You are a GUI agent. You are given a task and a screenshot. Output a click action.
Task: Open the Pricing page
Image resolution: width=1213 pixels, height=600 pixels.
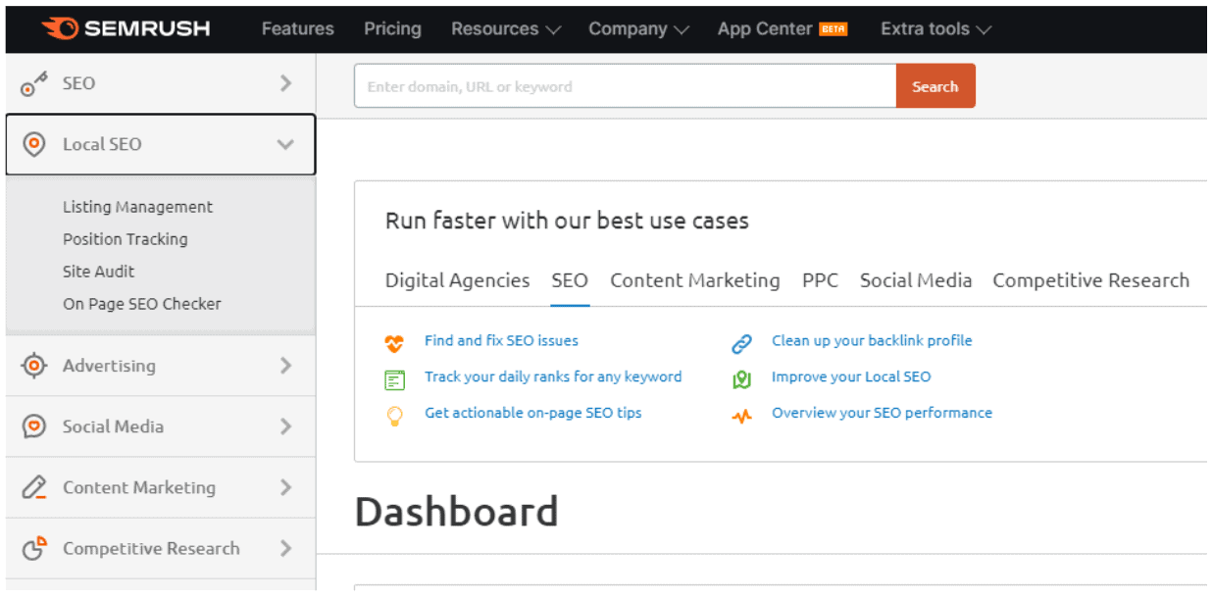[x=392, y=28]
